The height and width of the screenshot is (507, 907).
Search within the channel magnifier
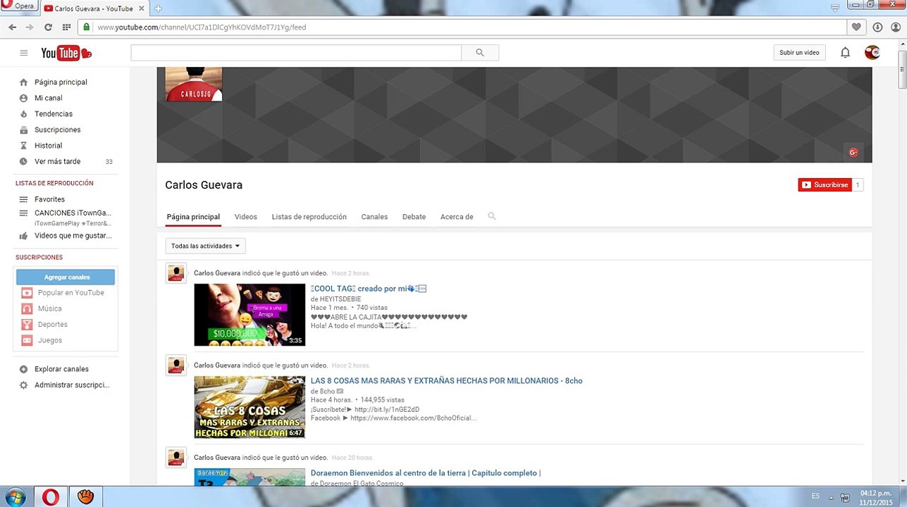tap(492, 216)
